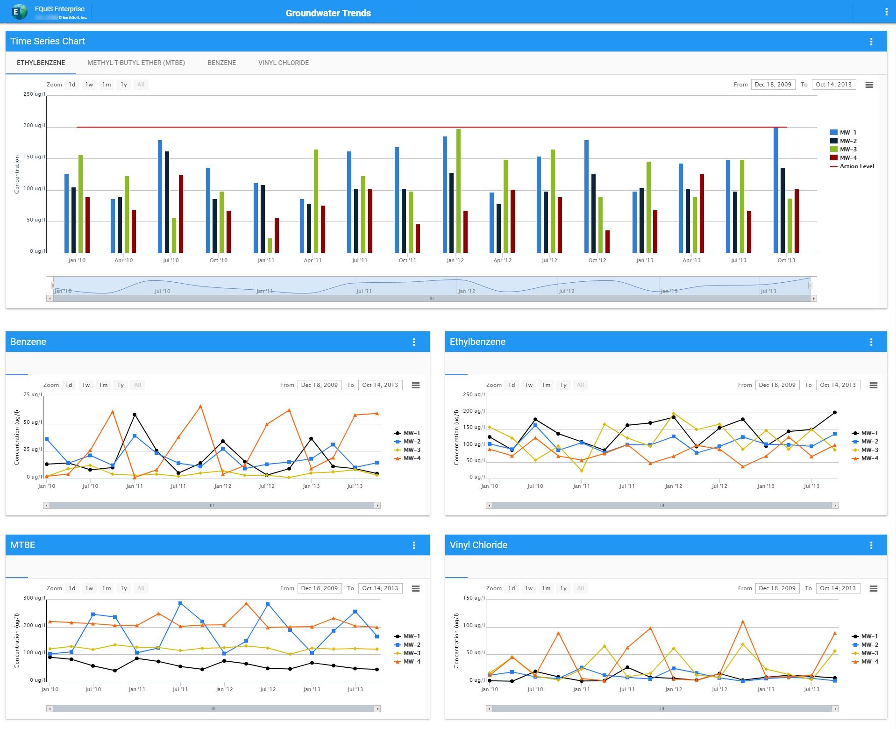Expand the Benzene chart context menu

coord(415,386)
